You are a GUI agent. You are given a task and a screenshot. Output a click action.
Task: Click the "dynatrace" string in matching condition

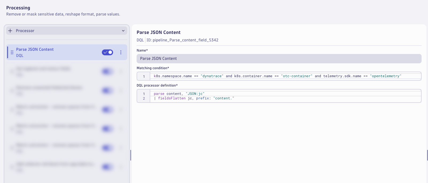(212, 76)
